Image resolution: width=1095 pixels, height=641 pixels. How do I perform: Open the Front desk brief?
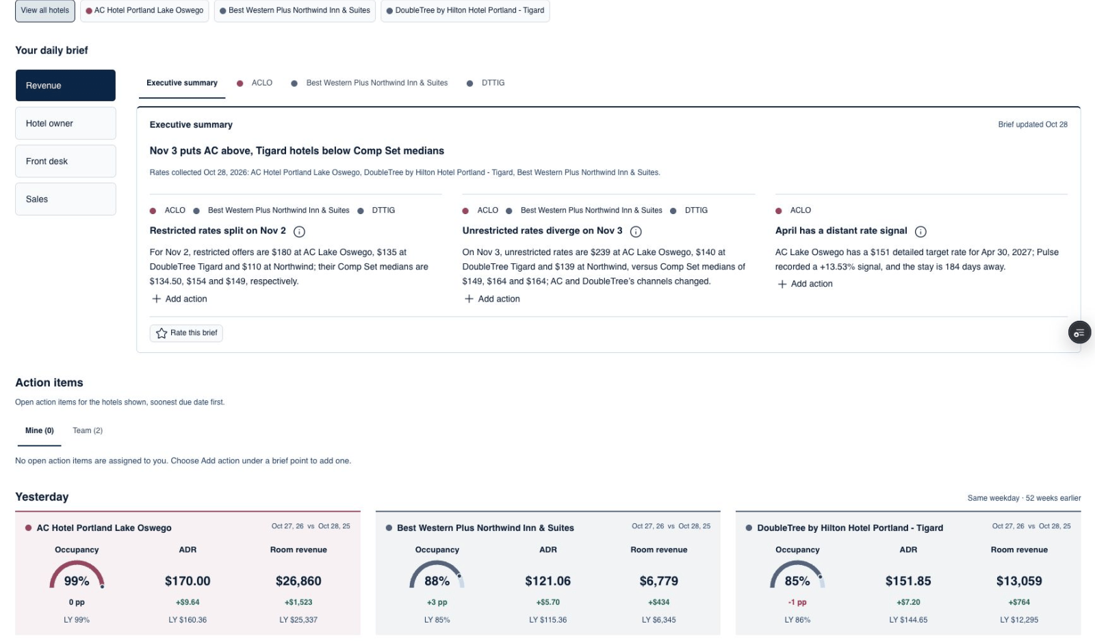(x=66, y=161)
